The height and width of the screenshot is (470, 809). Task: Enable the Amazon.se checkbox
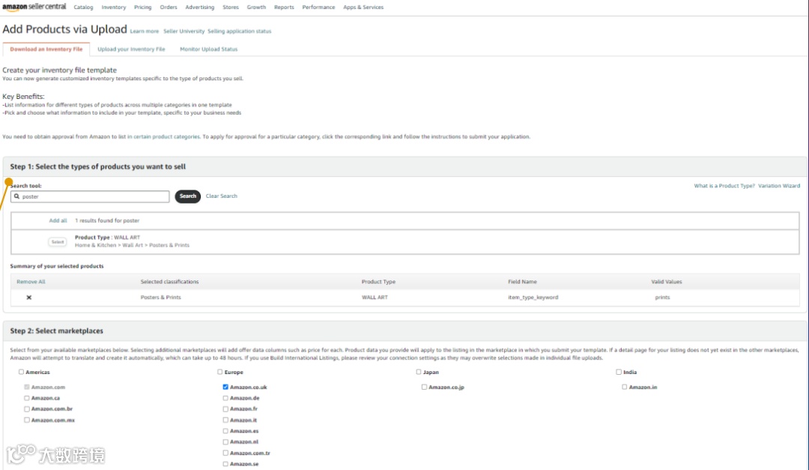click(225, 464)
